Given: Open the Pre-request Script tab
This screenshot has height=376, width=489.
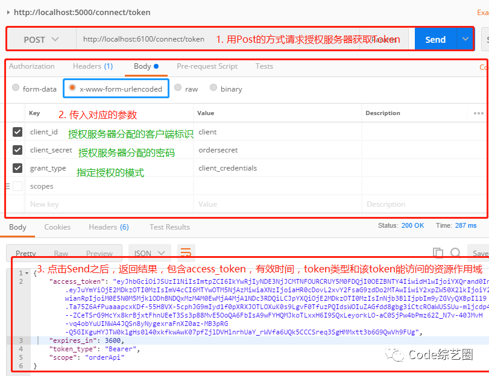Looking at the screenshot, I should tap(207, 66).
